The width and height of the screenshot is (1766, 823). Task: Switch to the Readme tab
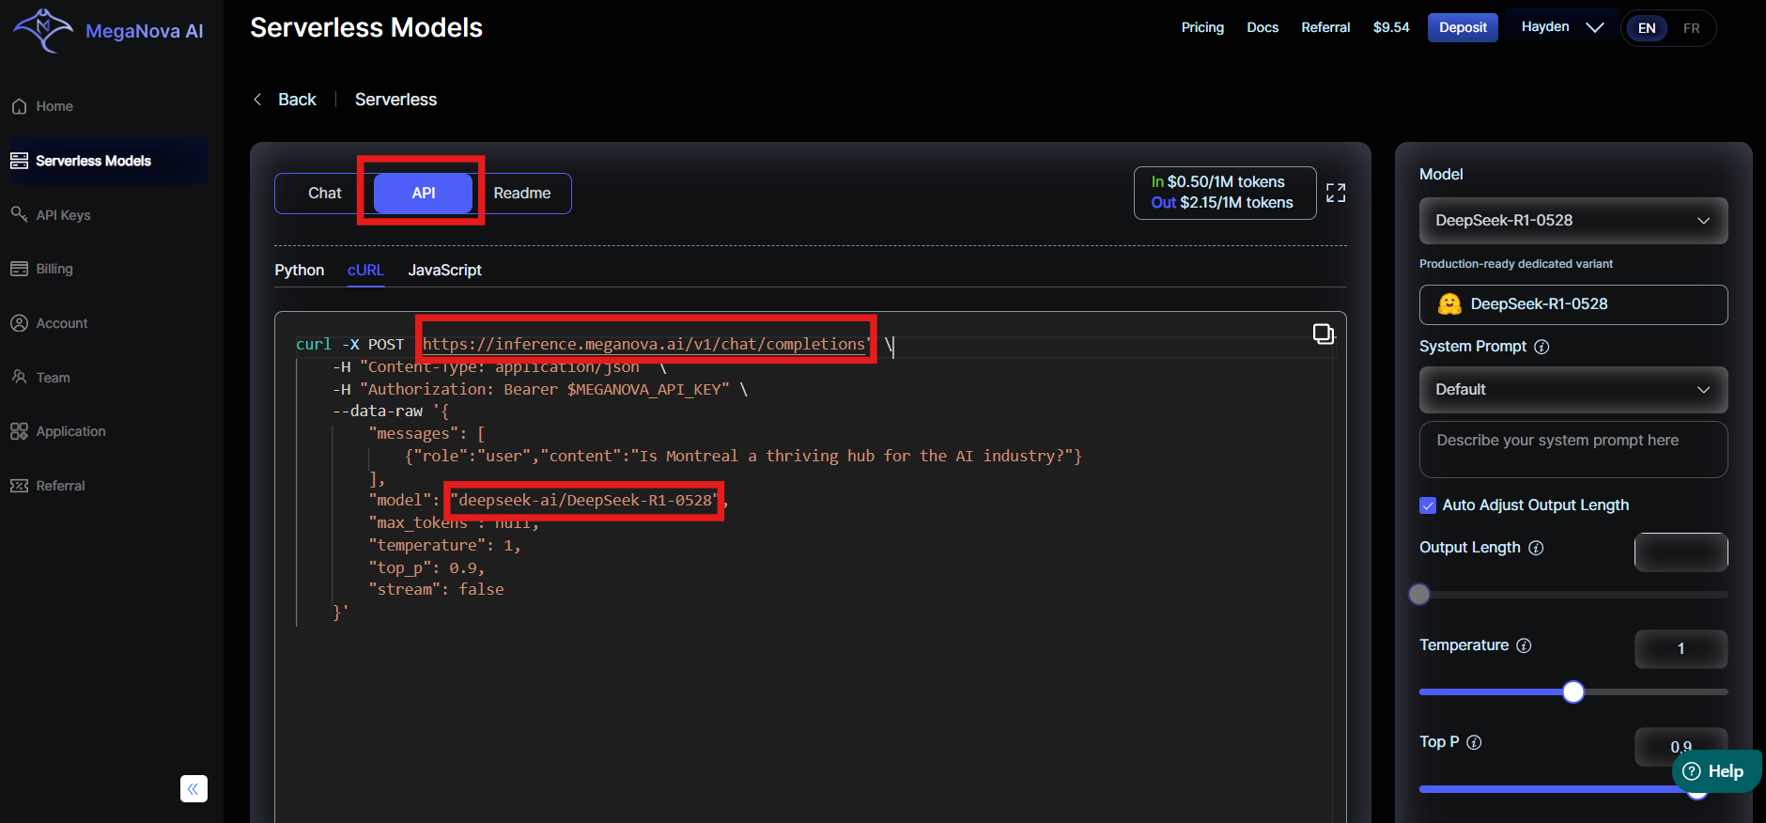(x=521, y=193)
